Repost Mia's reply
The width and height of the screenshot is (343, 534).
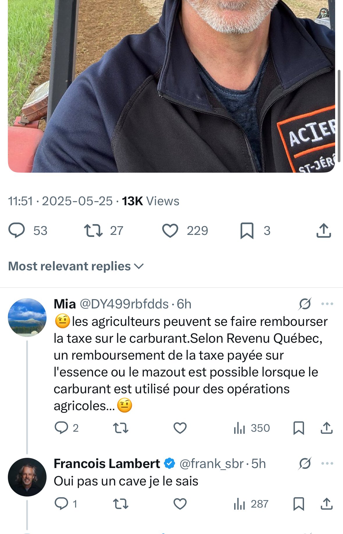coord(120,428)
